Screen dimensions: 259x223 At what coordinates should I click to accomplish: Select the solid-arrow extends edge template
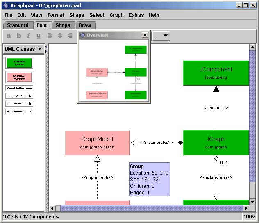pyautogui.click(x=19, y=104)
